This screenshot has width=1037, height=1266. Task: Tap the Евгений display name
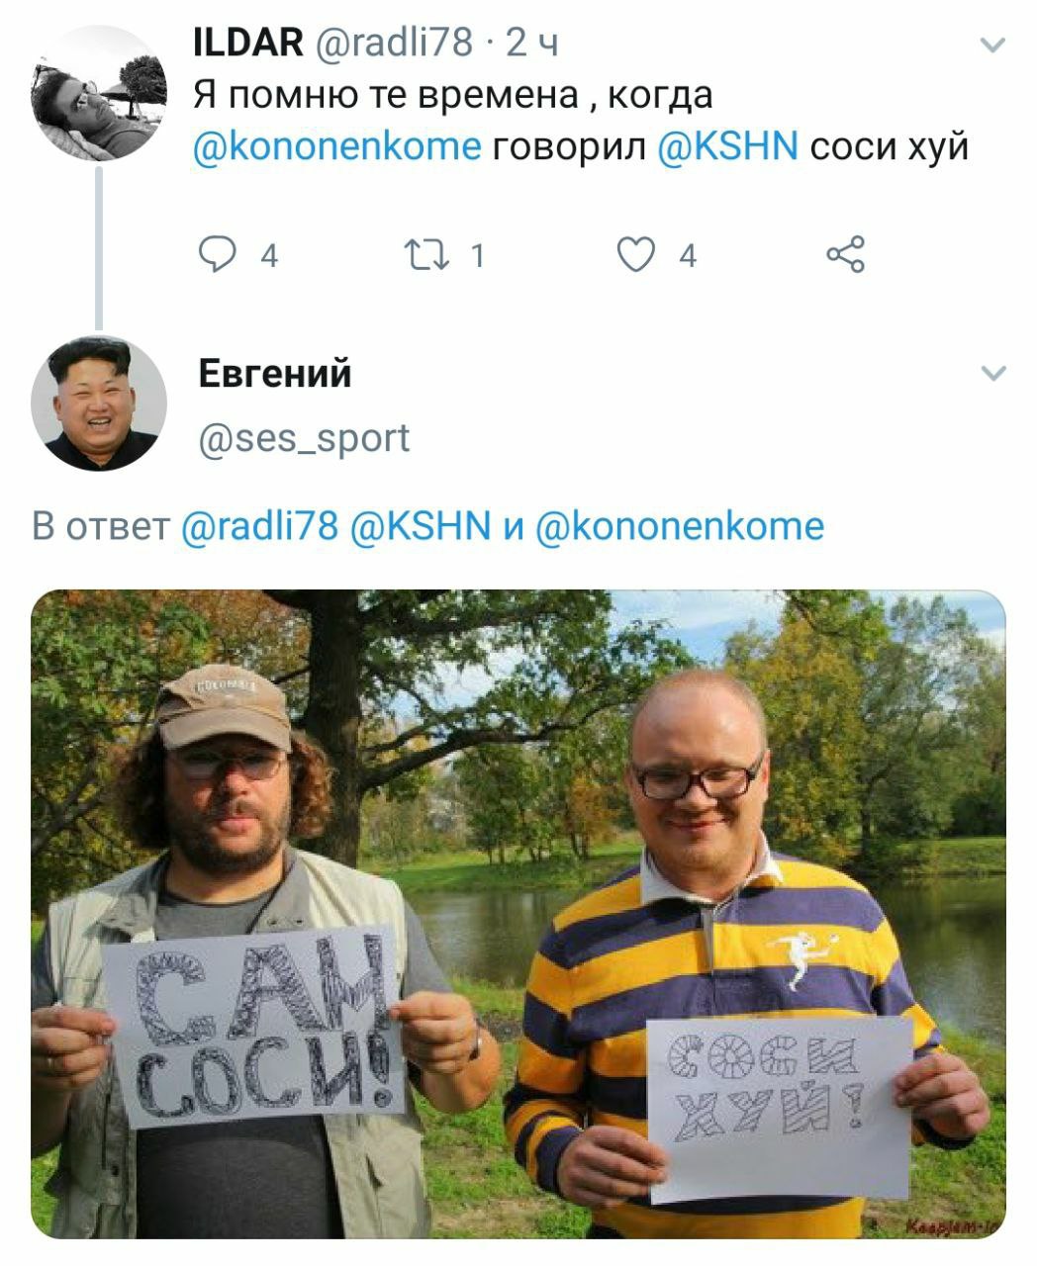tap(275, 374)
